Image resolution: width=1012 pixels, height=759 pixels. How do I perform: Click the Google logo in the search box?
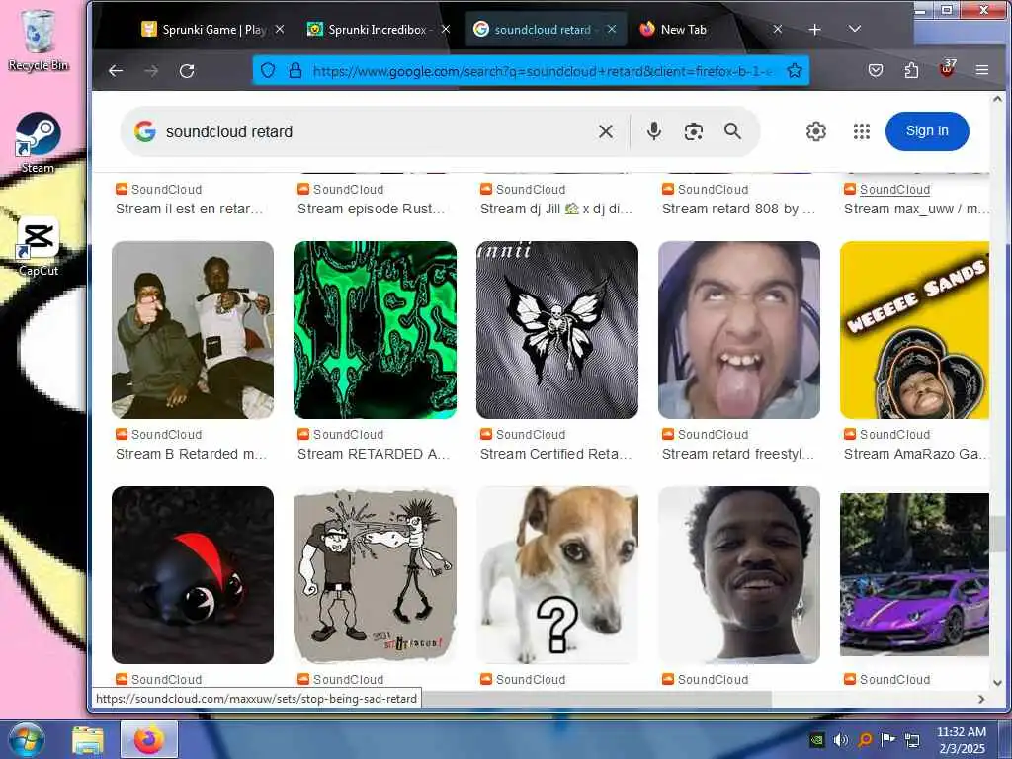(x=145, y=131)
